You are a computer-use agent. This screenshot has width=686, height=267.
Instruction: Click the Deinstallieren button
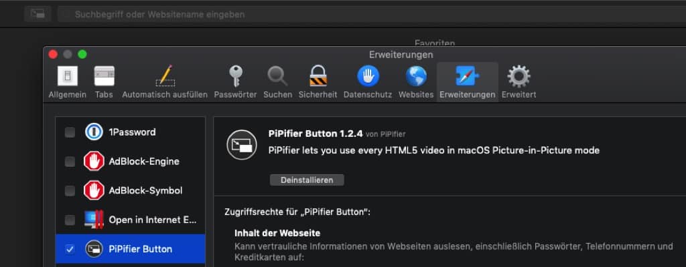coord(307,180)
